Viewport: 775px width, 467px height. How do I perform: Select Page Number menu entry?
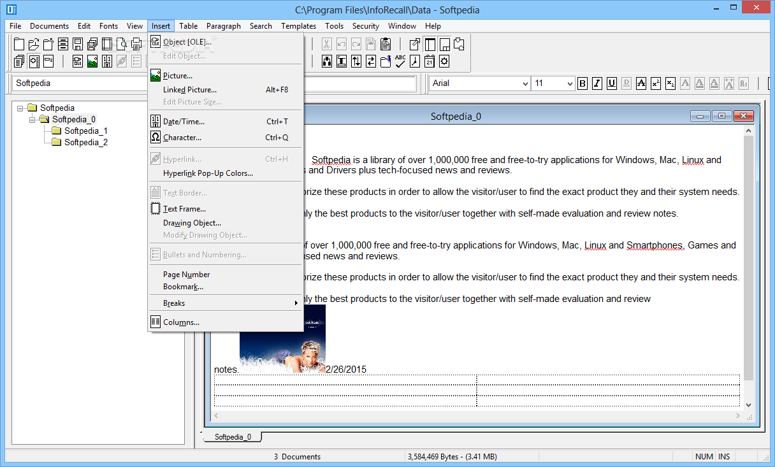tap(226, 275)
